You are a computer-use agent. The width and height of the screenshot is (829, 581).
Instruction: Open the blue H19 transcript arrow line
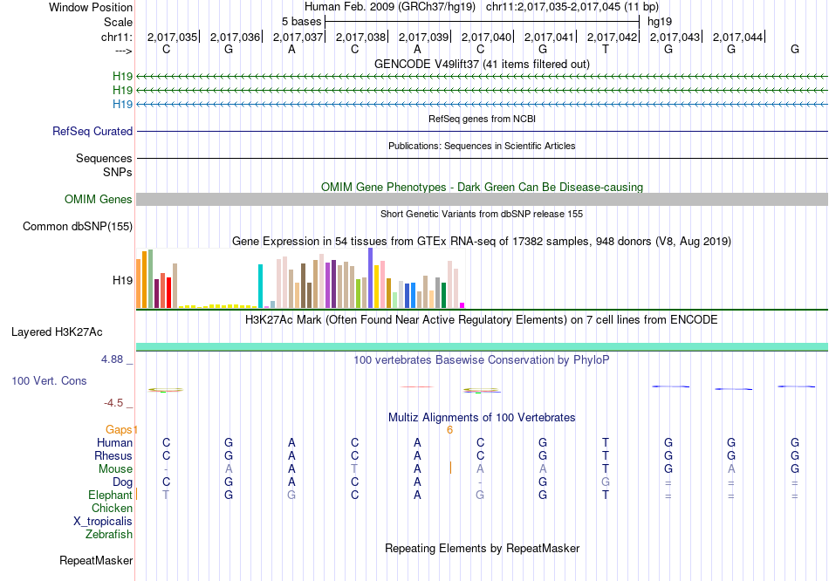point(482,104)
